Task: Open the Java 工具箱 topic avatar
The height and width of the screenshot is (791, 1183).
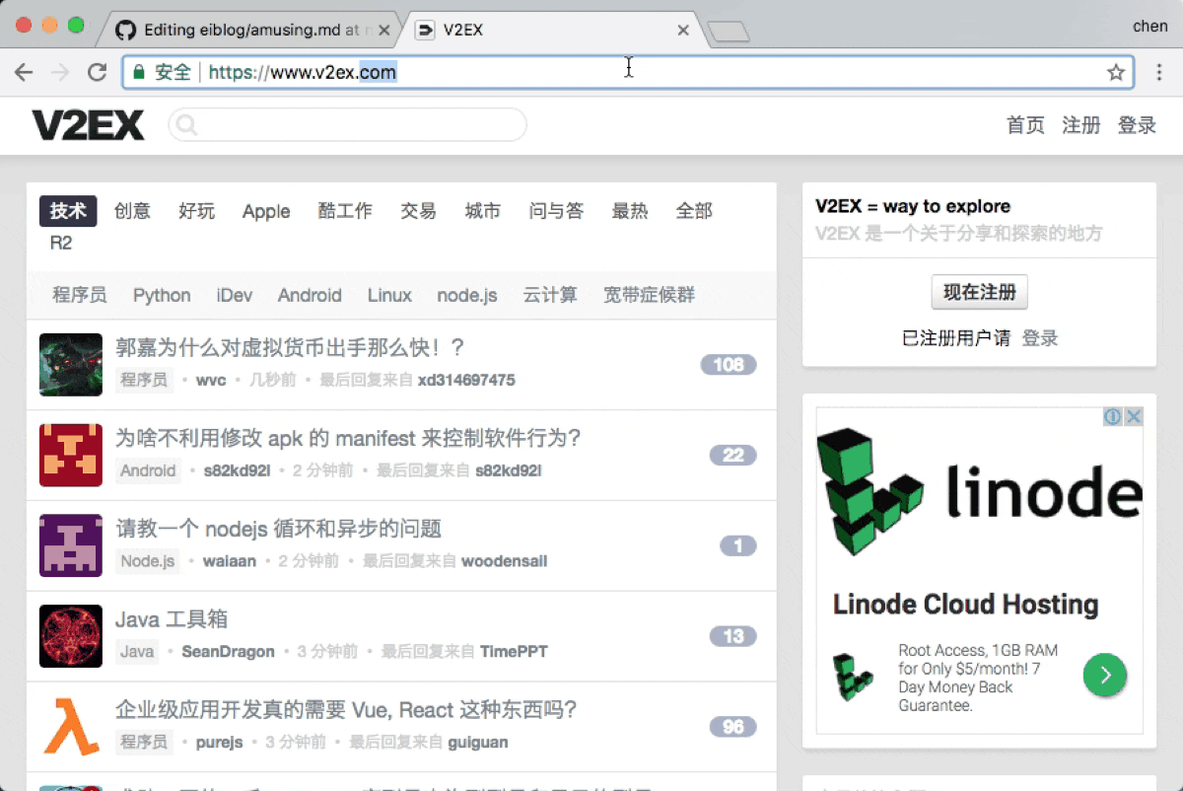Action: click(70, 636)
